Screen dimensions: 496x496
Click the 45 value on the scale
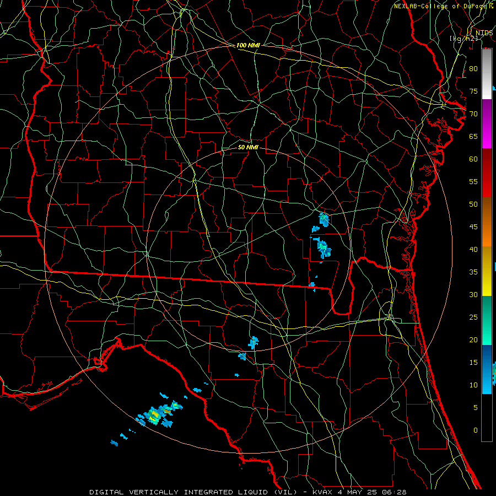click(x=473, y=227)
